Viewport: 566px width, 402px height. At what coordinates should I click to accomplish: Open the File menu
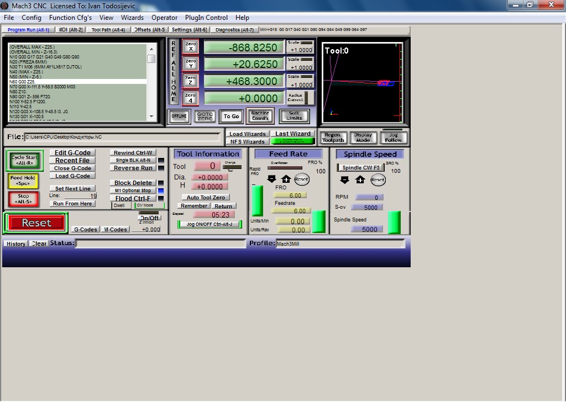[x=9, y=18]
